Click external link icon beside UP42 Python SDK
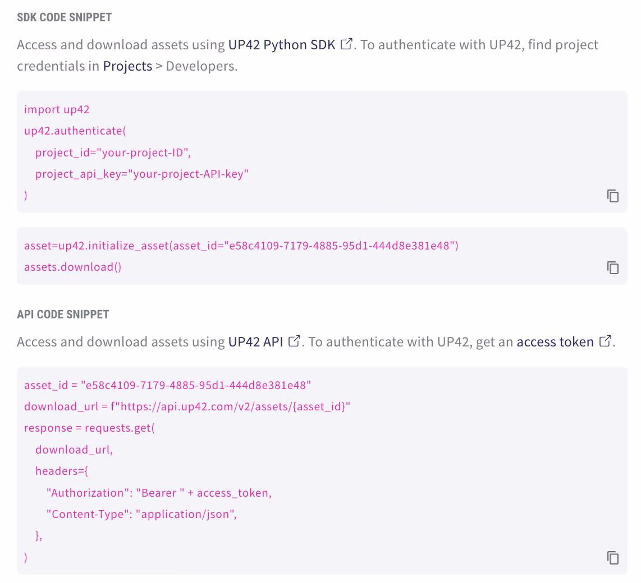Screen dimensions: 641x583 point(346,44)
